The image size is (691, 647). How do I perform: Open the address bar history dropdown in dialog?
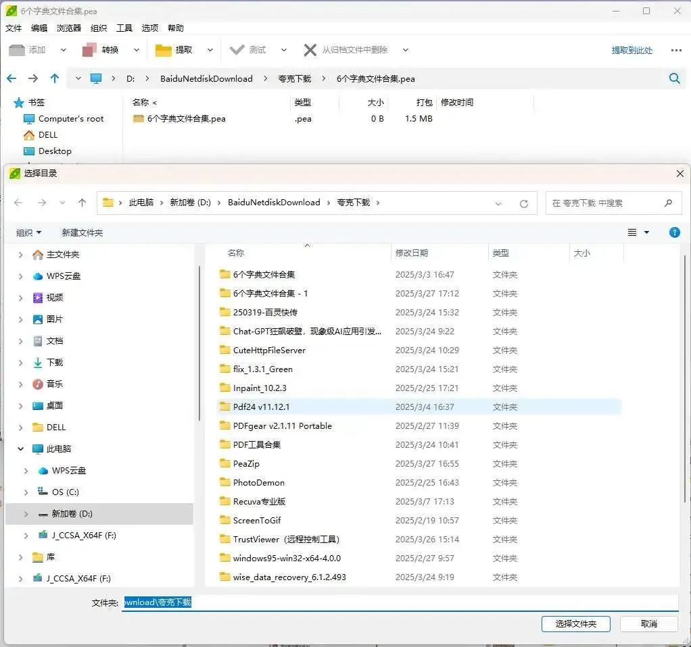(498, 203)
